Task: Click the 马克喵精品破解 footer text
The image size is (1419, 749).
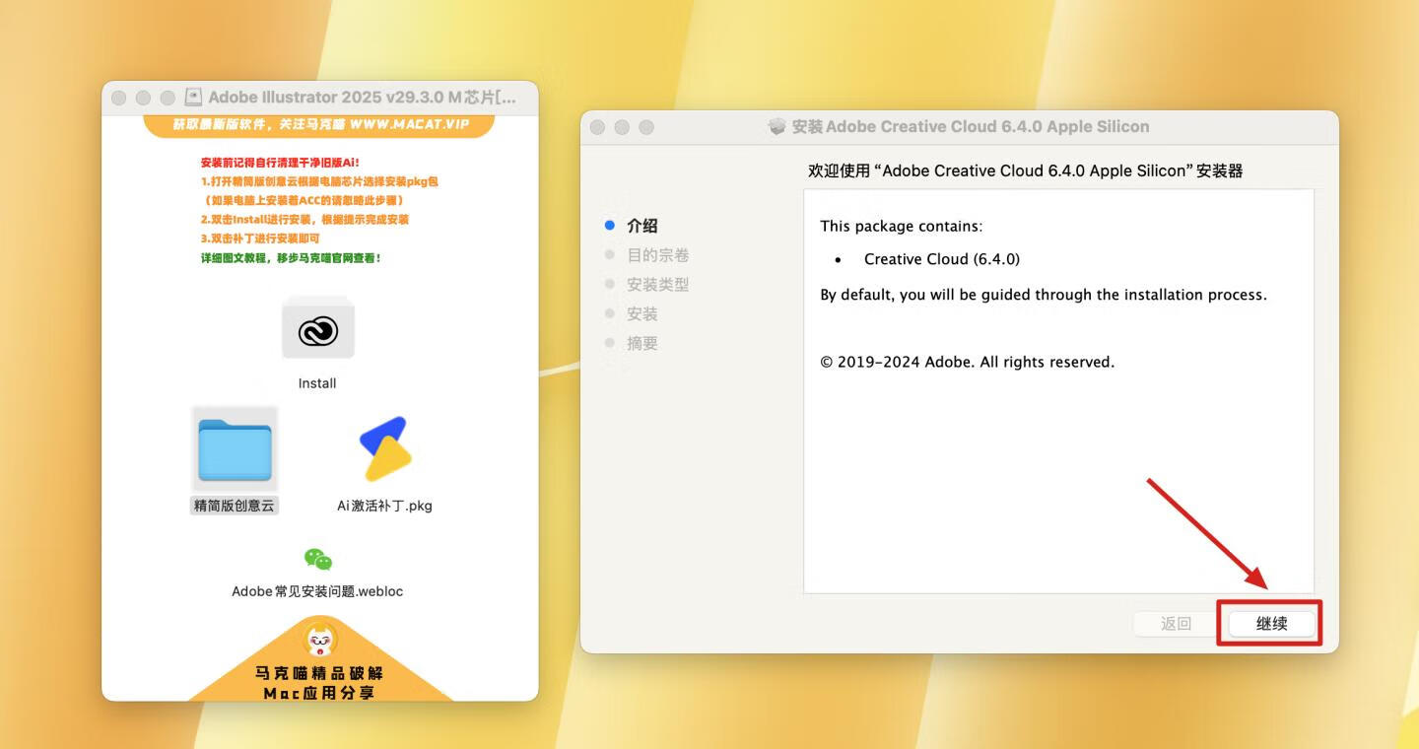Action: coord(319,673)
